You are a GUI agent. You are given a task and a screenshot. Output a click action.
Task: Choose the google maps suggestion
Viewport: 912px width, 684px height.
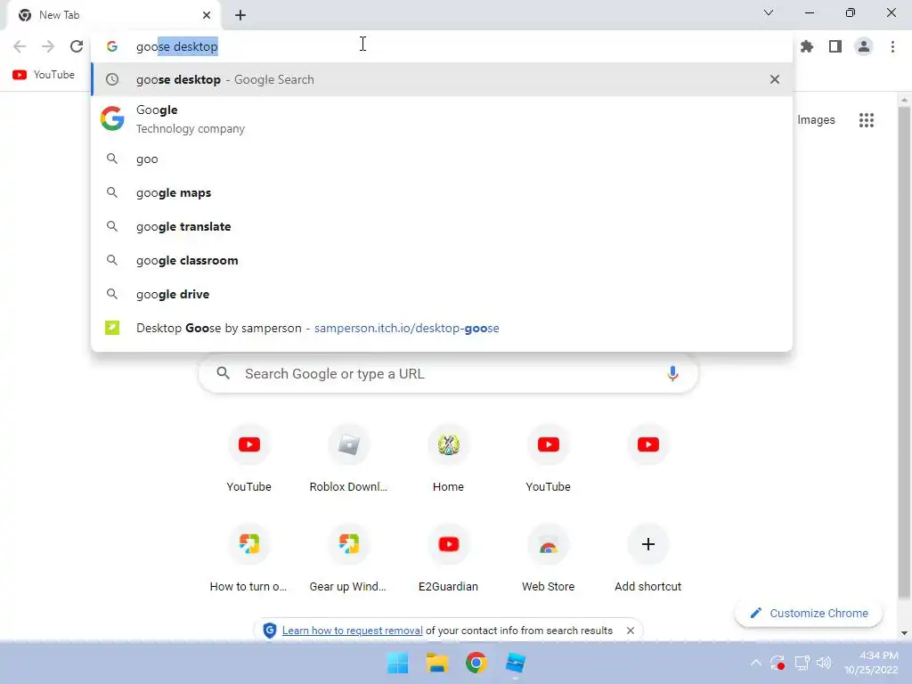point(442,192)
